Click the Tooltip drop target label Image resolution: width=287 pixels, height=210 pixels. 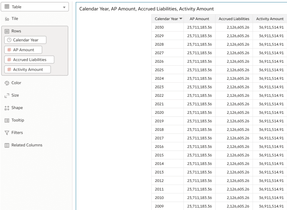[x=18, y=120]
